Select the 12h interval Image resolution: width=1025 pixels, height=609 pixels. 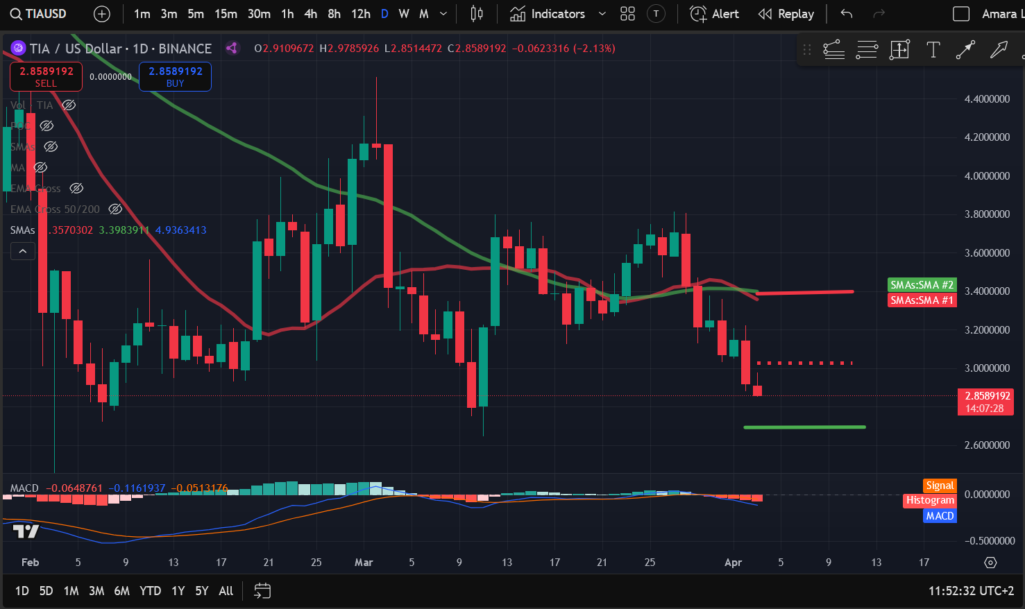click(360, 14)
